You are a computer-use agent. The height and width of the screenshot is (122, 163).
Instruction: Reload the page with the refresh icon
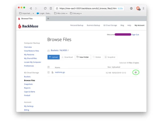[x=45, y=8]
